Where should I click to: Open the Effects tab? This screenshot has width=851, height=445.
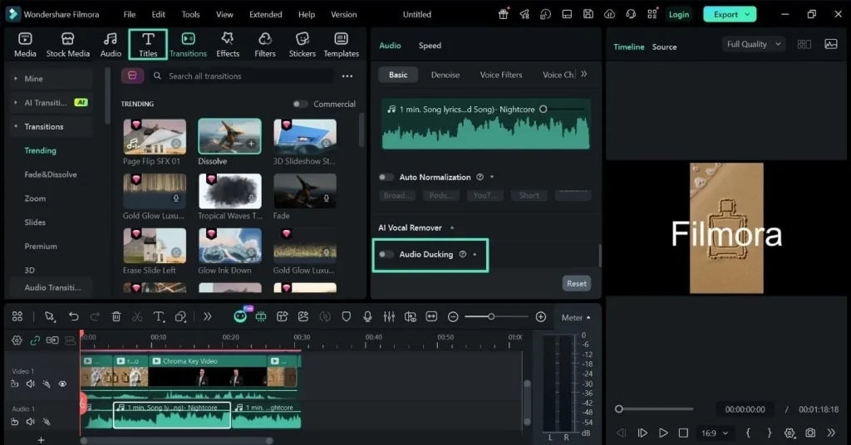pyautogui.click(x=228, y=45)
